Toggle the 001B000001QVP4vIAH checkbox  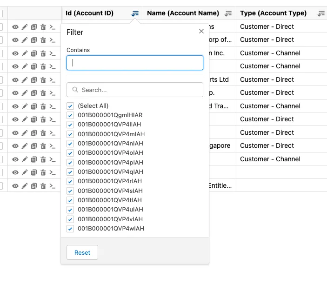[70, 219]
